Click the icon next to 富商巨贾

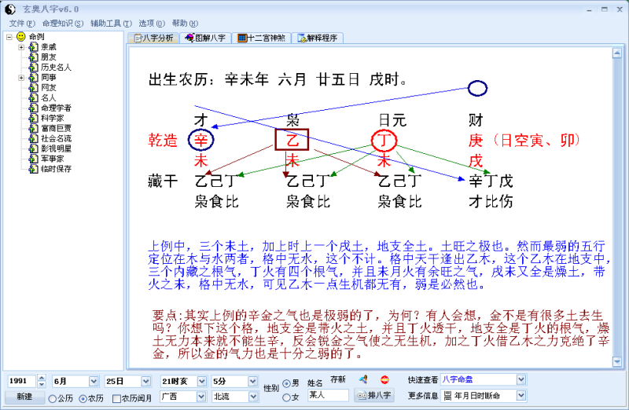click(33, 129)
